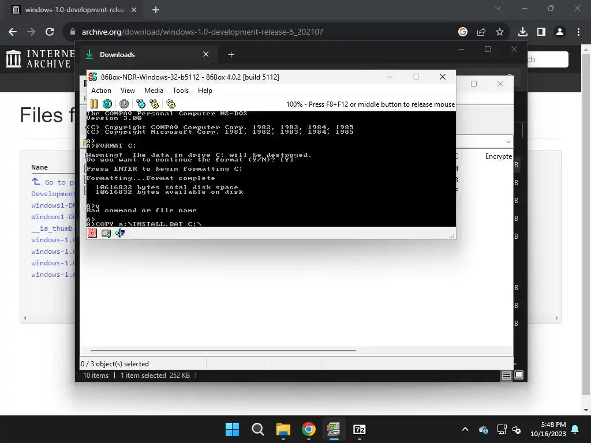Image resolution: width=591 pixels, height=443 pixels.
Task: Go back in Chrome
Action: pos(13,32)
